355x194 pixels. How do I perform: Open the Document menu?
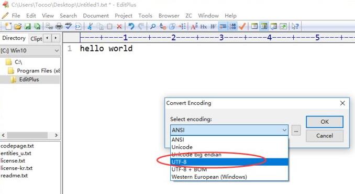tap(96, 16)
